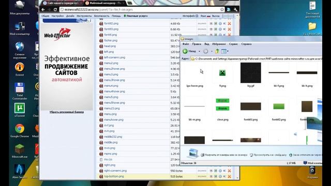This screenshot has height=186, width=331.
Task: Open Избранное menu in images window
Action: point(219,44)
